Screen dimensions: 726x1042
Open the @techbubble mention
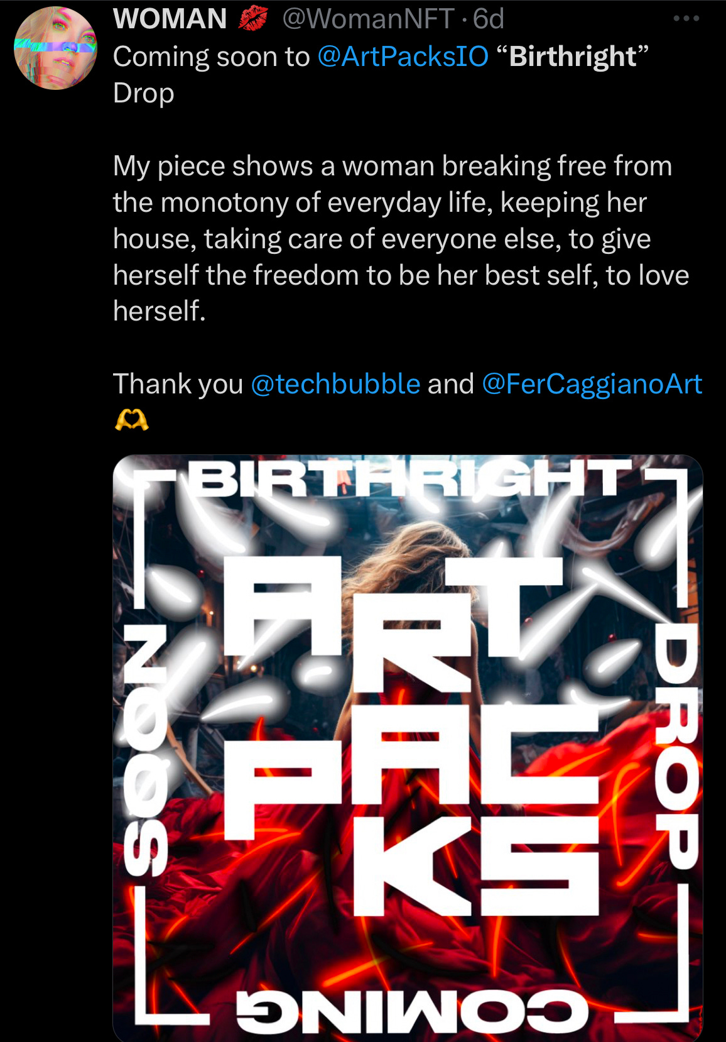pyautogui.click(x=335, y=384)
